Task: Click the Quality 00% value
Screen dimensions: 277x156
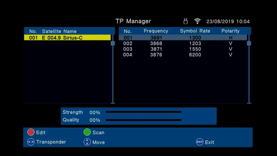Action: (95, 120)
